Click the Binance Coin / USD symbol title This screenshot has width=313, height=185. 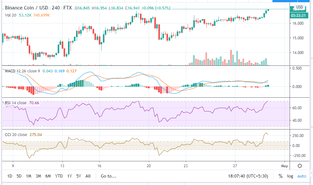point(26,8)
